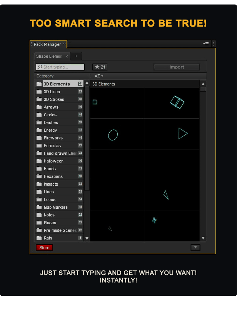
Task: Select the Arrows category
Action: pos(60,107)
